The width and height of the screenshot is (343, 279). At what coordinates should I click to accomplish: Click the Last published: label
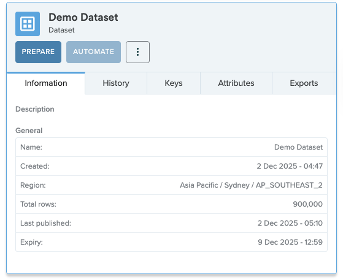coord(46,223)
